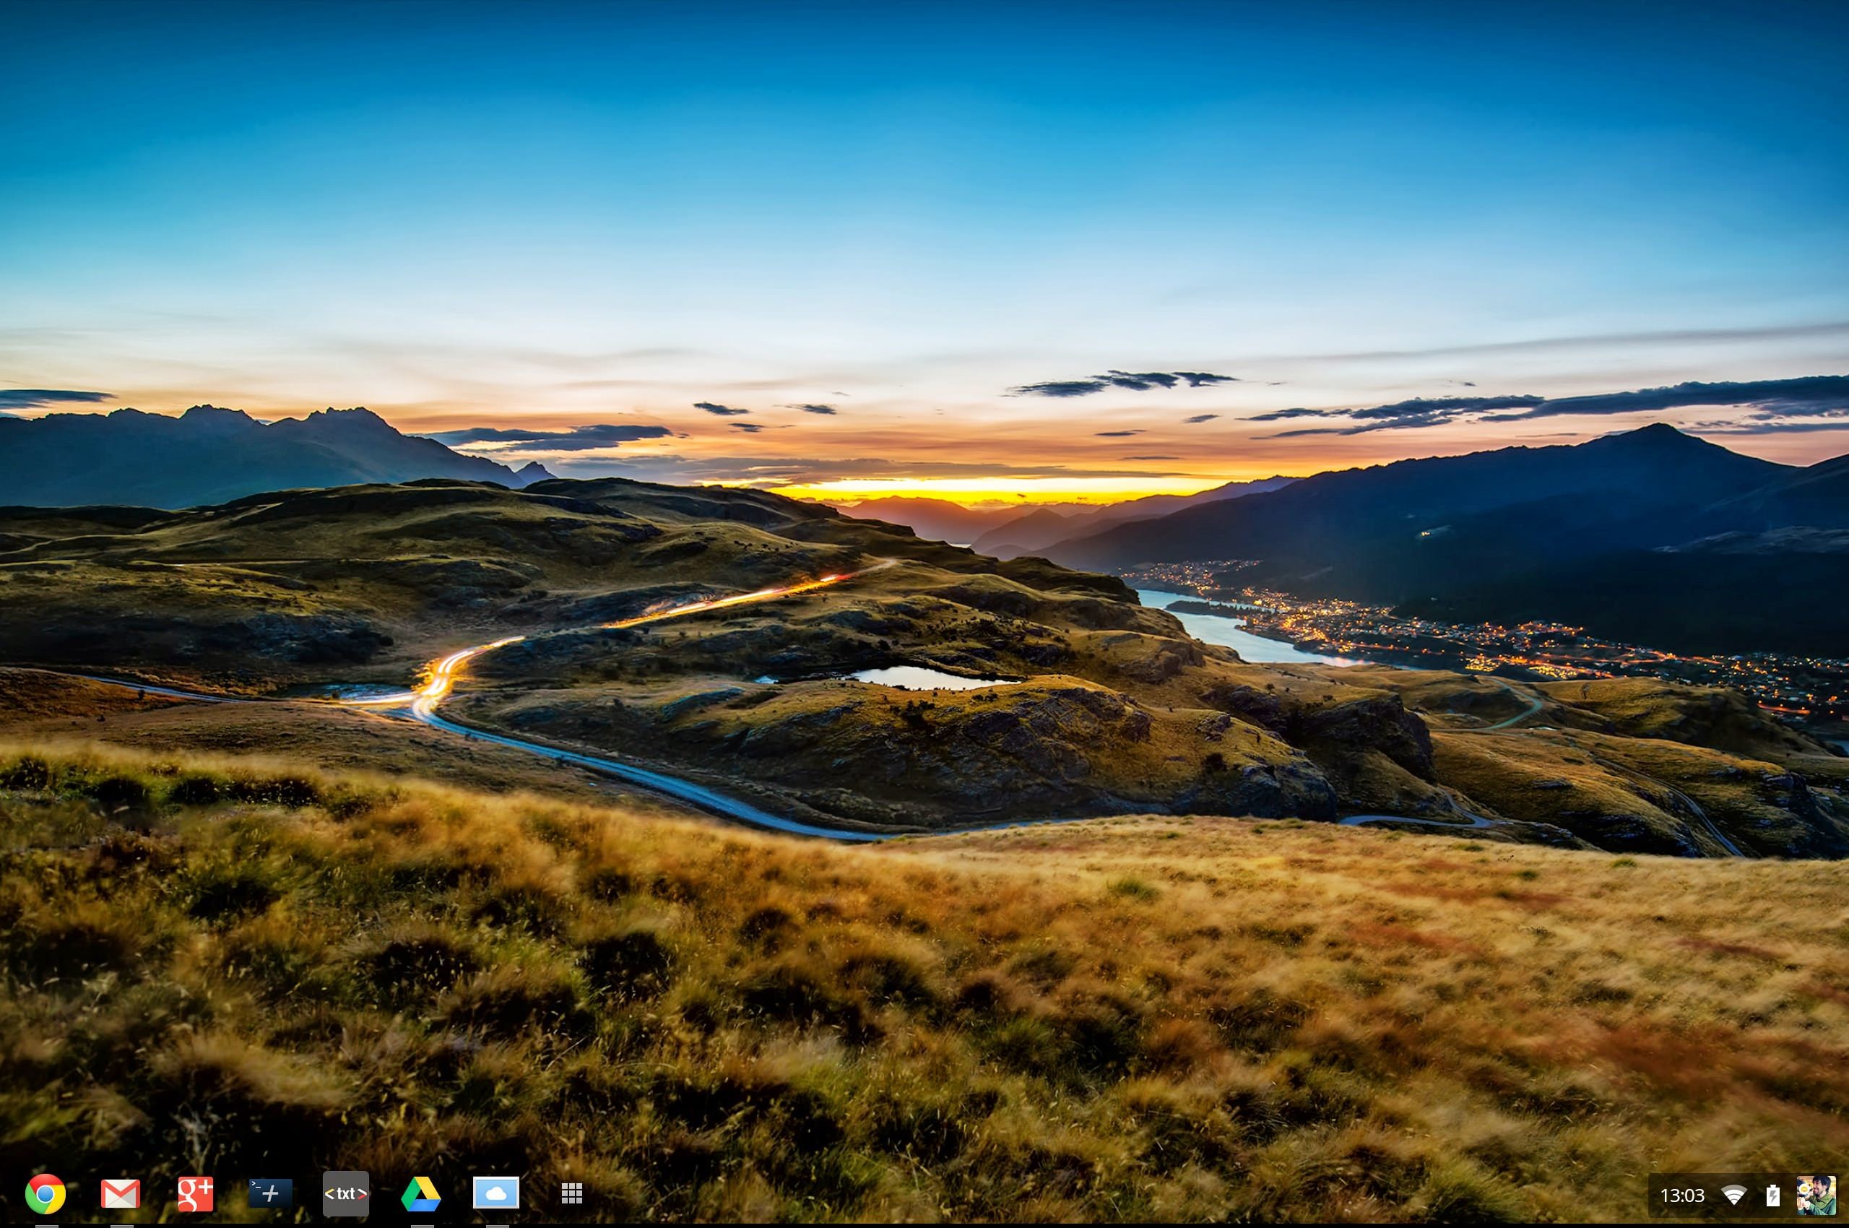Click the 13:03 clock in tray
The height and width of the screenshot is (1228, 1849).
click(x=1682, y=1196)
